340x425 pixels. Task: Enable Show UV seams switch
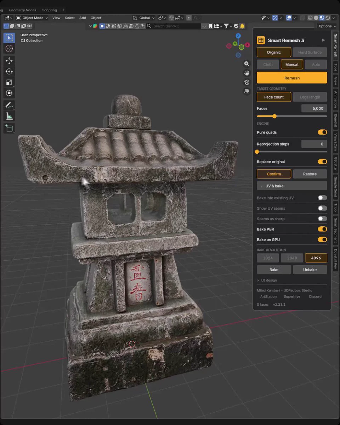pyautogui.click(x=322, y=208)
